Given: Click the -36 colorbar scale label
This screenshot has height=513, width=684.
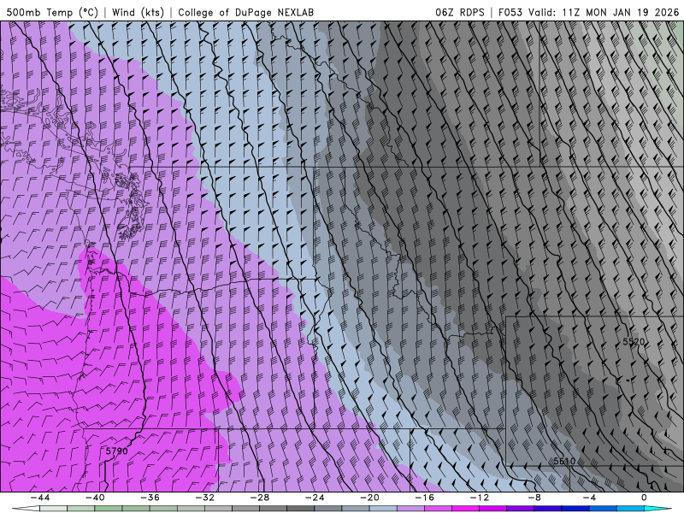Looking at the screenshot, I should click(150, 498).
